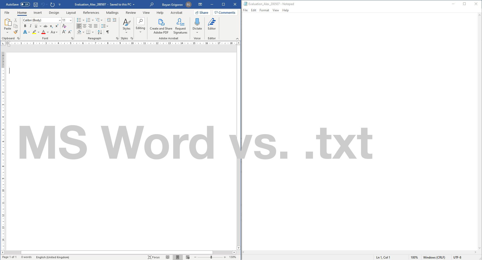
Task: Select the Format Painter brush icon
Action: 16,32
